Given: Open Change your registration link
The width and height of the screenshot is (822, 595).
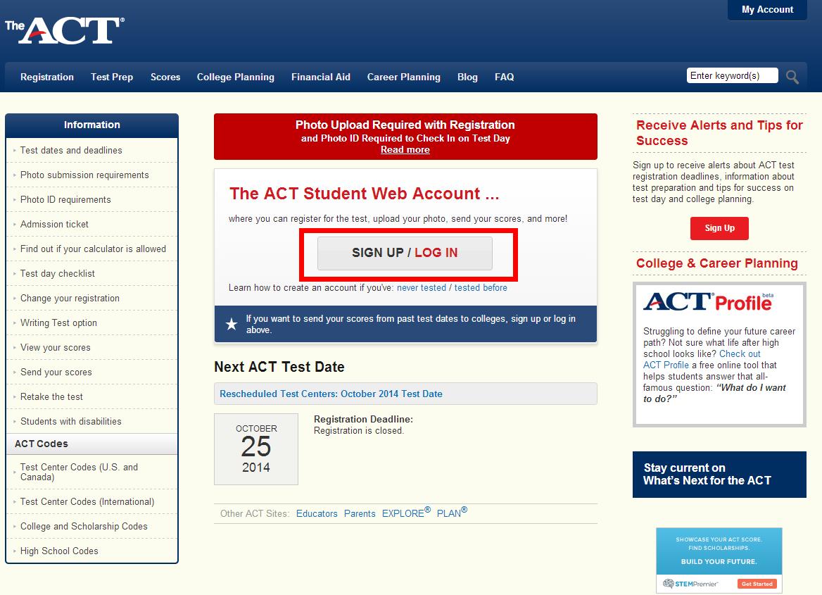Looking at the screenshot, I should [x=70, y=299].
